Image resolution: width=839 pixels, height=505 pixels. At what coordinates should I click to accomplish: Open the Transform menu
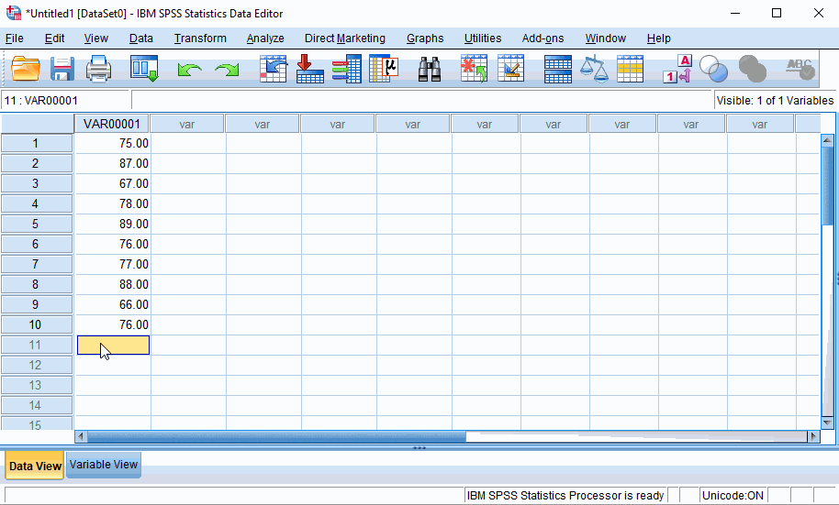click(x=200, y=38)
